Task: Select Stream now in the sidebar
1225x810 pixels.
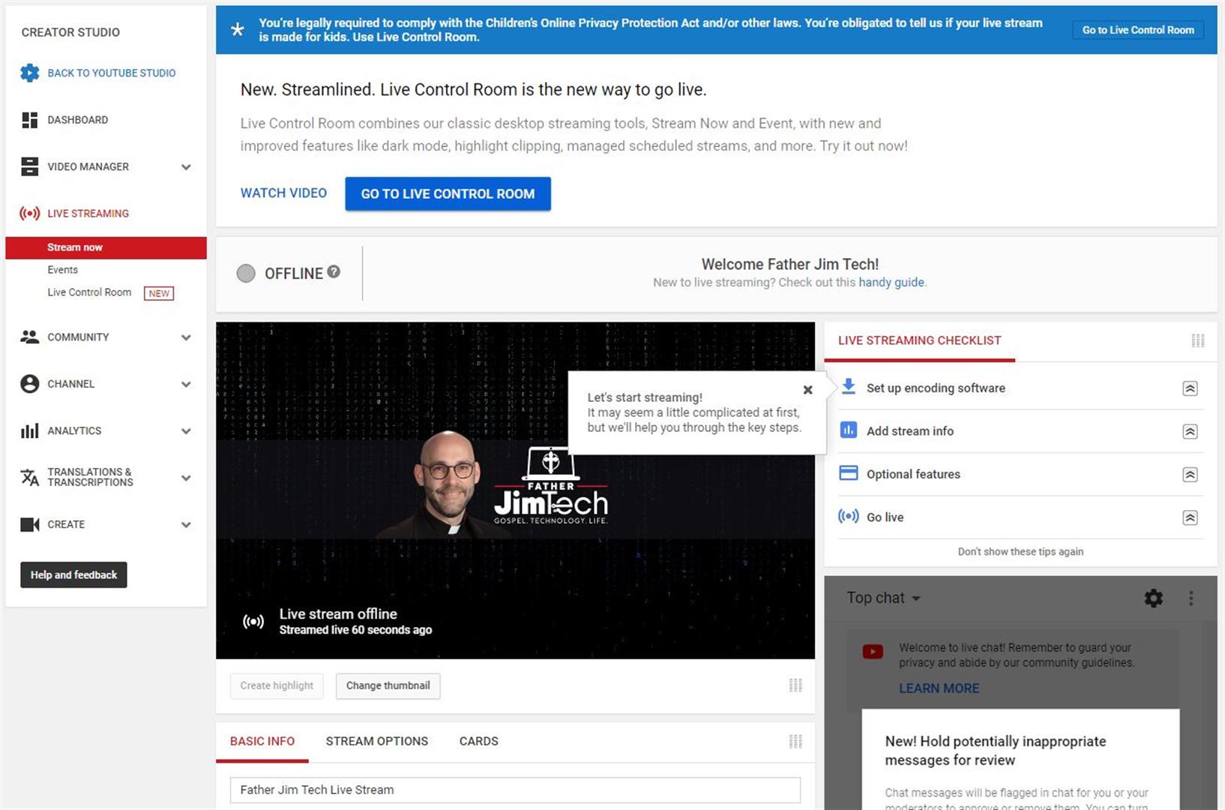Action: (106, 247)
